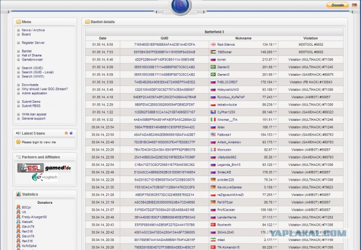The width and height of the screenshot is (361, 250).
Task: Click the smiley icon by Please login
Action: [19, 142]
